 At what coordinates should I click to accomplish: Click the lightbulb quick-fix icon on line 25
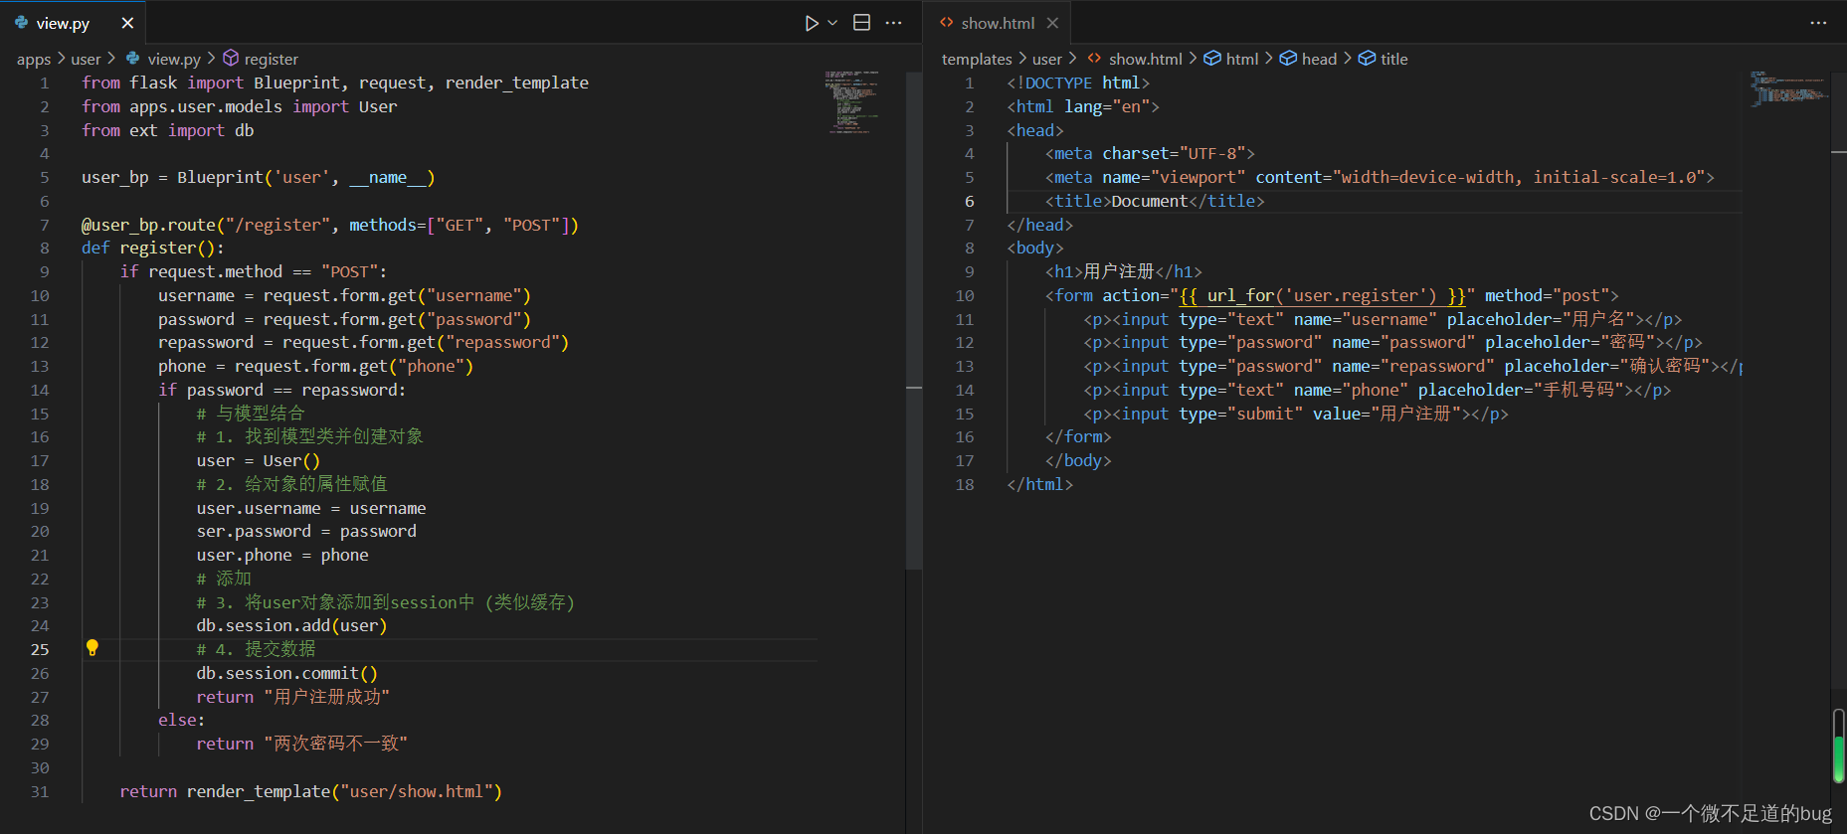(92, 648)
